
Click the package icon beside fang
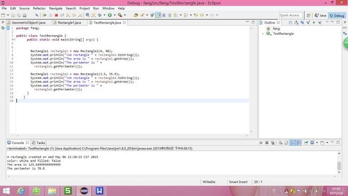268,28
